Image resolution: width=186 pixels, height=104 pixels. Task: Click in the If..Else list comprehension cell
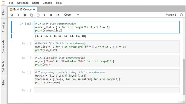[107, 61]
